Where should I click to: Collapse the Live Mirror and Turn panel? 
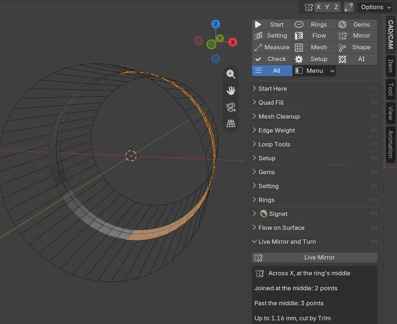314,242
